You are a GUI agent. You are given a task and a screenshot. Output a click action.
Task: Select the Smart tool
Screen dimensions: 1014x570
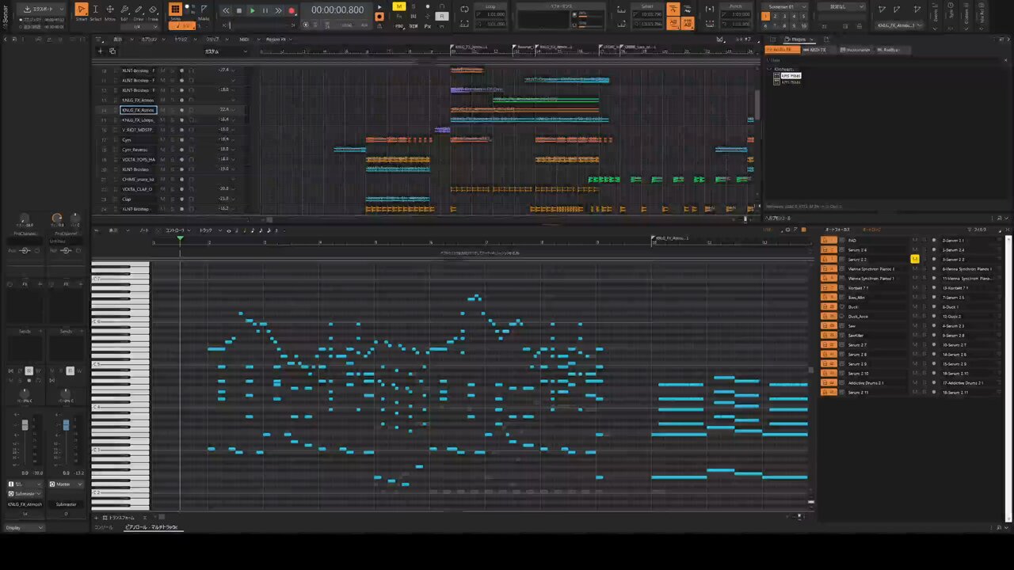(82, 10)
